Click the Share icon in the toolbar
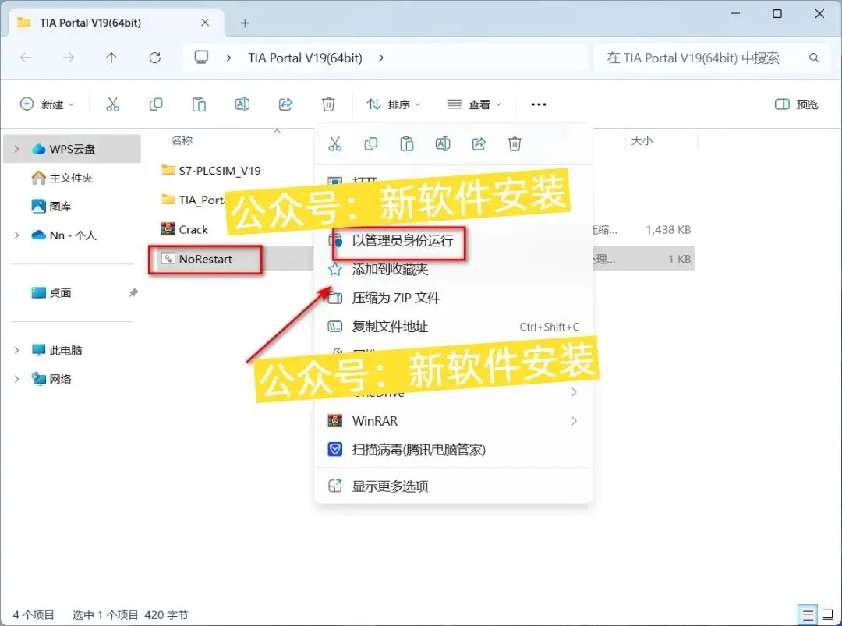 (285, 104)
